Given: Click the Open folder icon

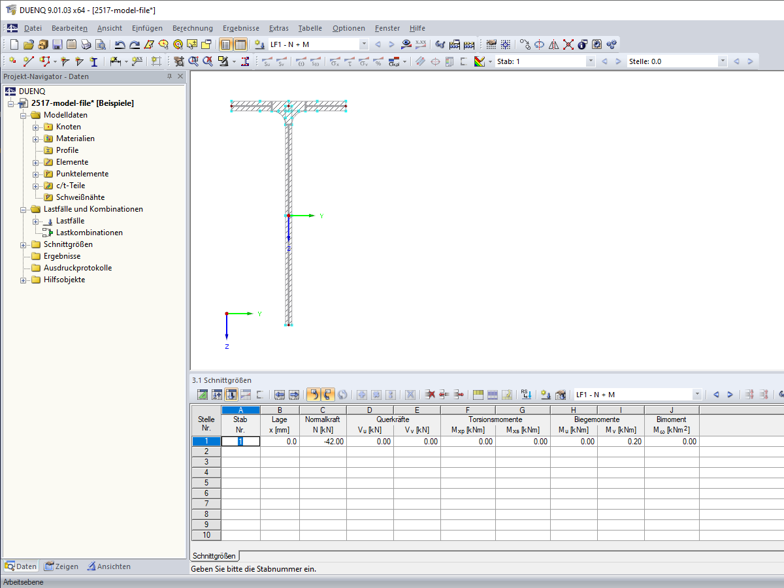Looking at the screenshot, I should (x=29, y=44).
